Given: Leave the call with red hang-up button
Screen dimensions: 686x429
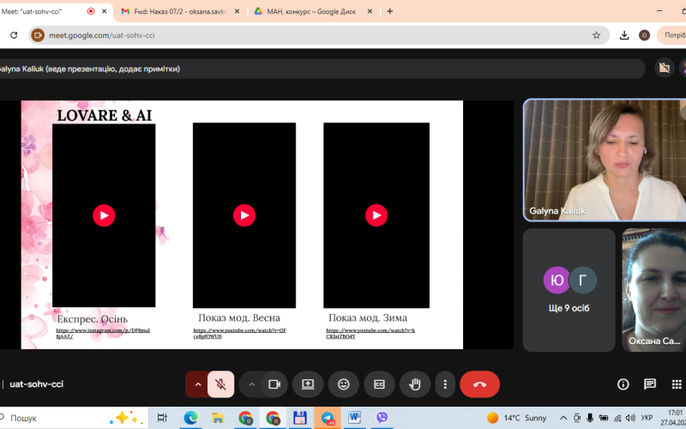Looking at the screenshot, I should pyautogui.click(x=479, y=384).
